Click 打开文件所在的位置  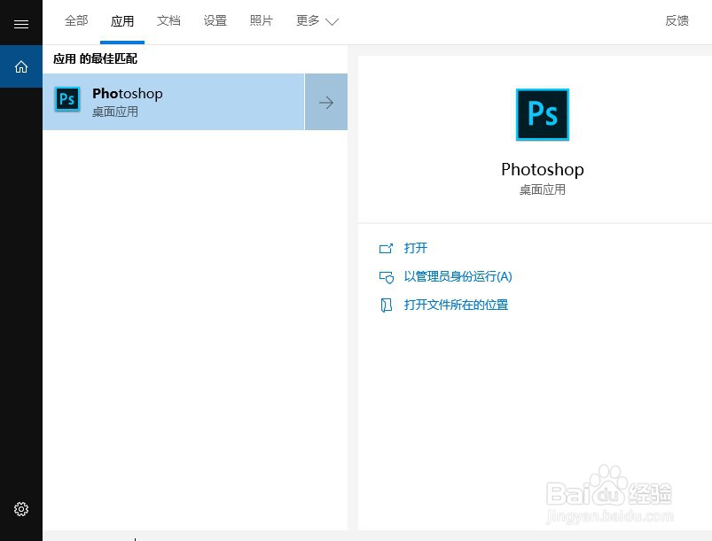(456, 305)
